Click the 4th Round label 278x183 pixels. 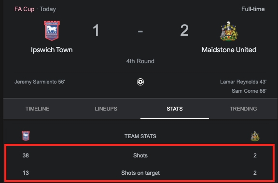click(x=140, y=61)
